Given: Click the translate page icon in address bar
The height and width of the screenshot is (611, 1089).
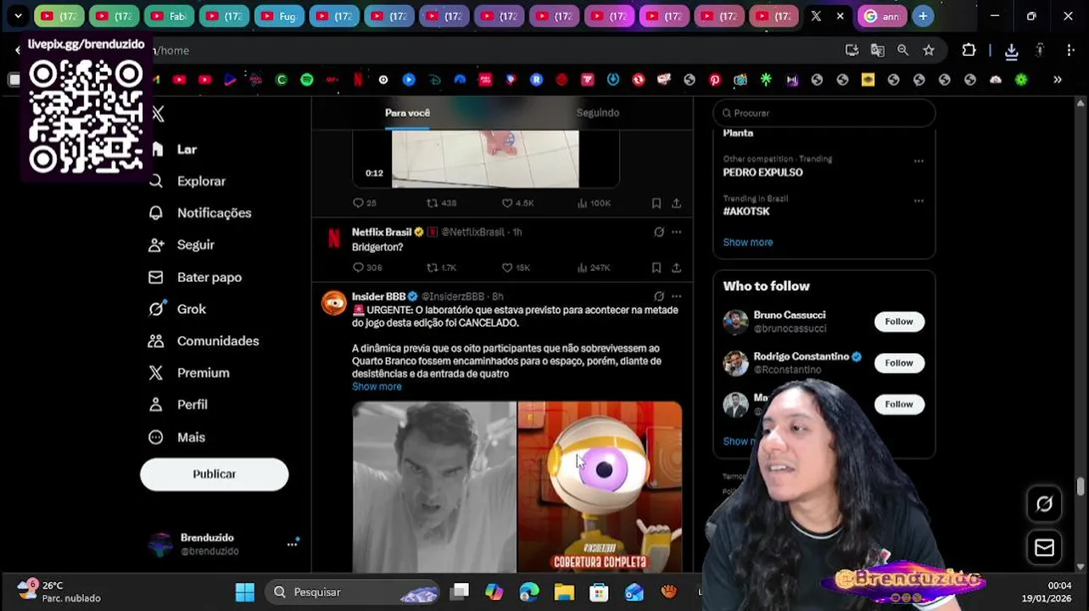Looking at the screenshot, I should tap(878, 50).
